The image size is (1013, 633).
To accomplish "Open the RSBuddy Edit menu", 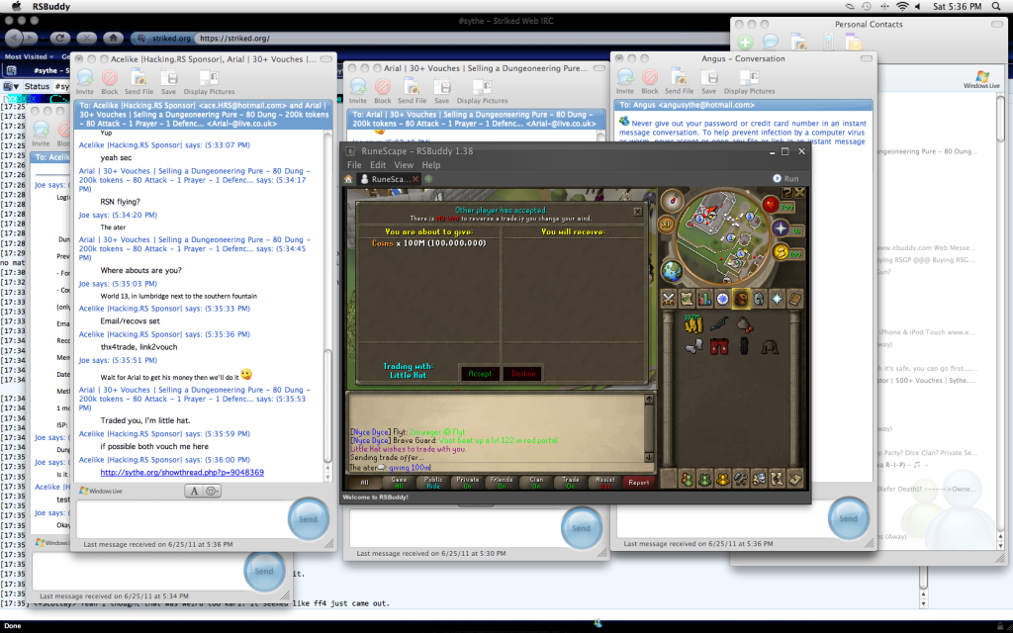I will tap(378, 165).
